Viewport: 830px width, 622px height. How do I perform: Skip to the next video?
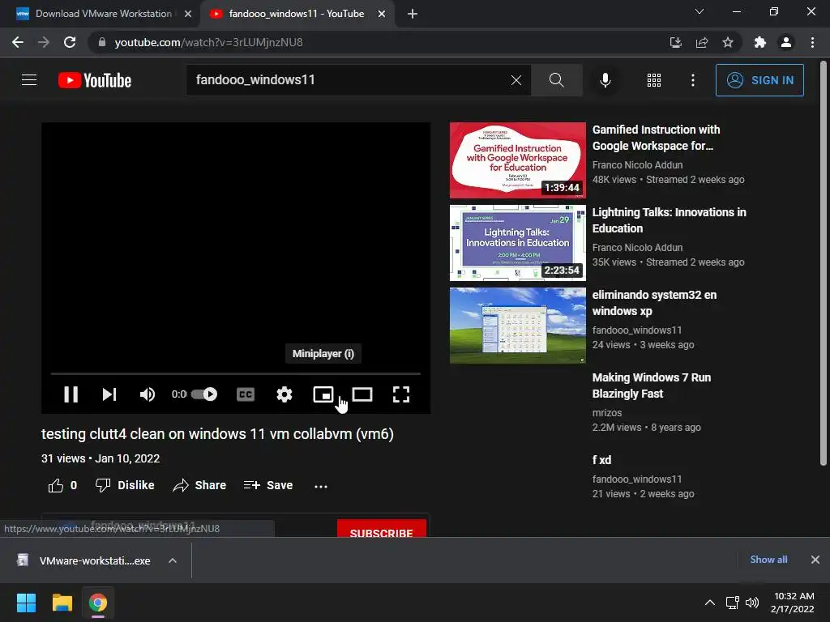(109, 394)
